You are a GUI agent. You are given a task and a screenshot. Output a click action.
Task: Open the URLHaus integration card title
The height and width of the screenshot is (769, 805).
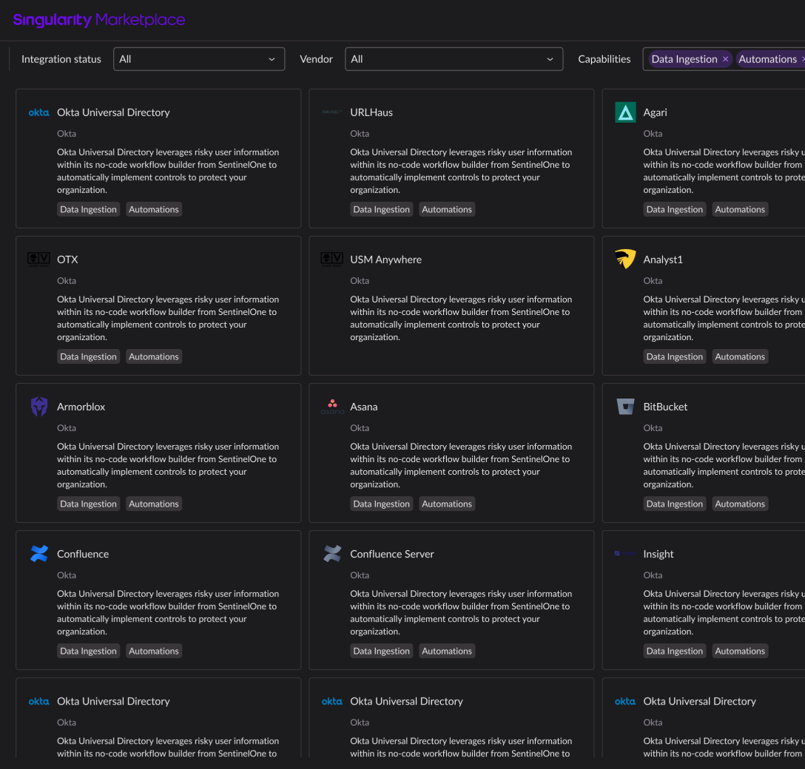(x=371, y=112)
